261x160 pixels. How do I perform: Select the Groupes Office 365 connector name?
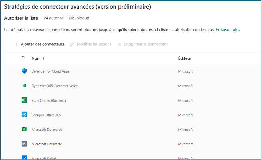coord(46,115)
